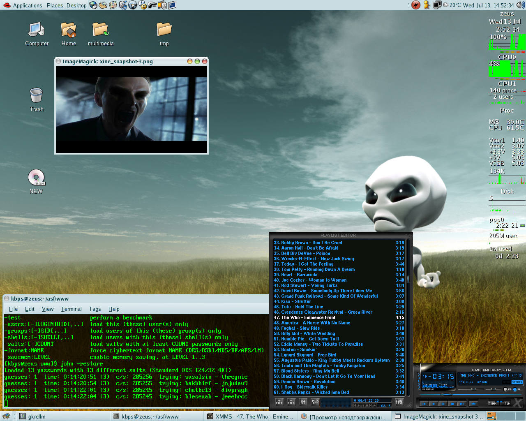Open the Home folder desktop icon
Image resolution: width=526 pixels, height=421 pixels.
coord(69,34)
